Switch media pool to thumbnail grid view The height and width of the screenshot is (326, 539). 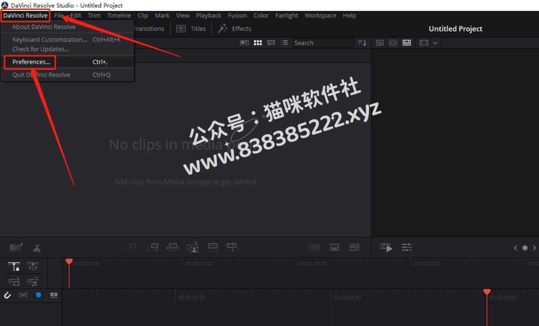[x=258, y=43]
